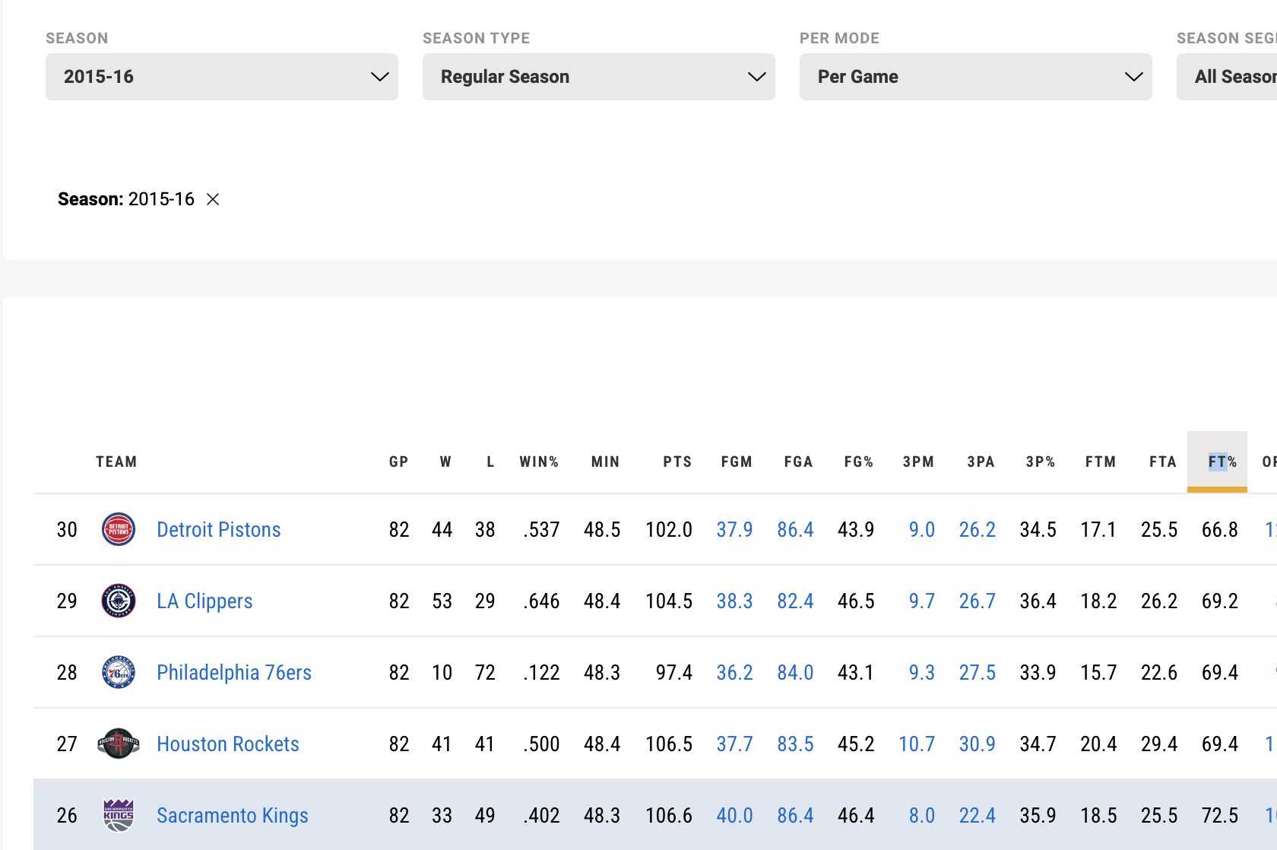The image size is (1277, 850).
Task: Sort table by PTS column header
Action: (677, 461)
